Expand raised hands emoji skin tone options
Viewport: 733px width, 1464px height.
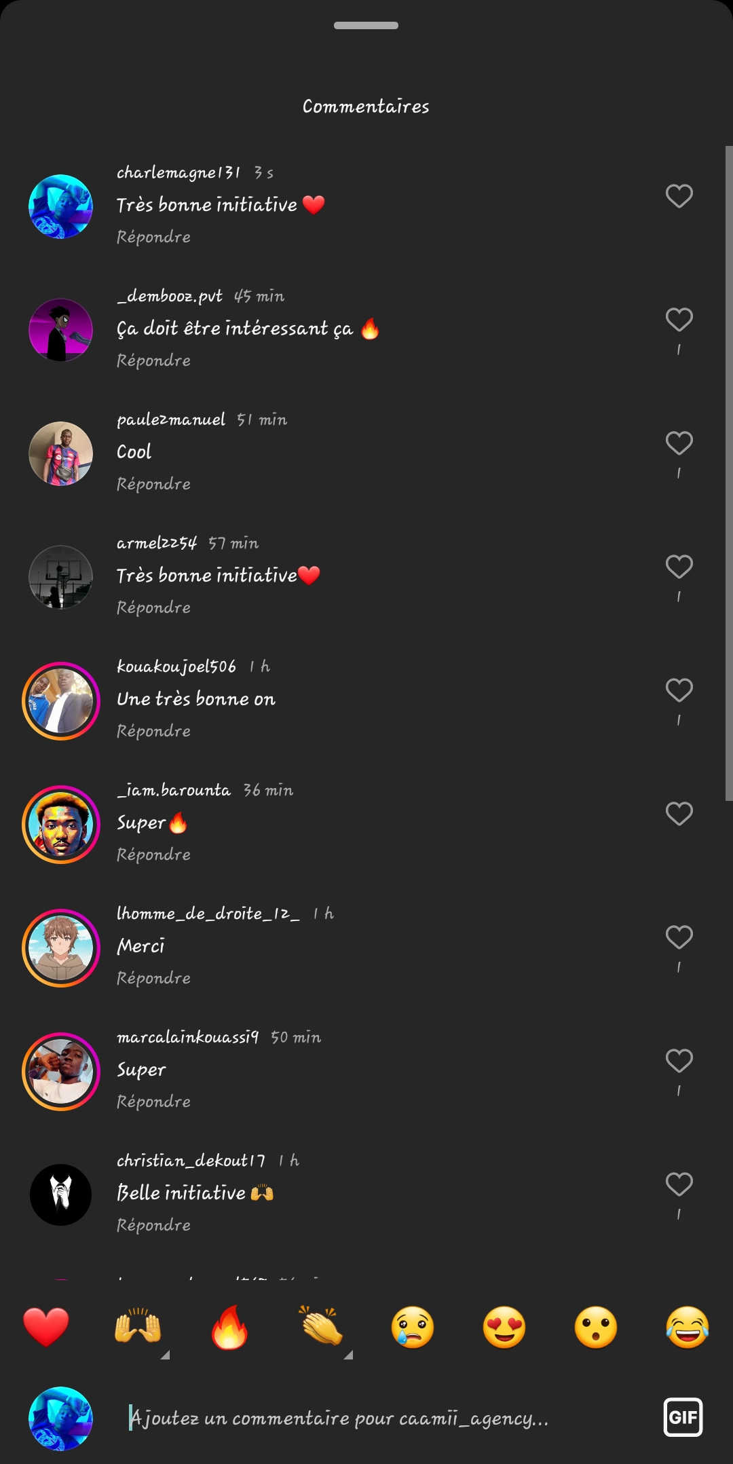click(x=165, y=1355)
